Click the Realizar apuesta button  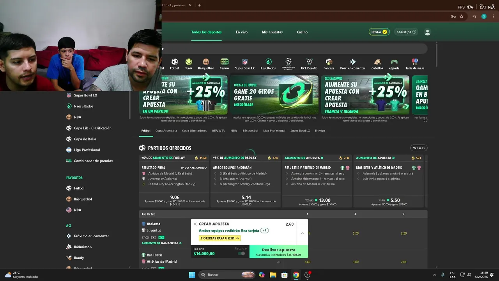278,252
